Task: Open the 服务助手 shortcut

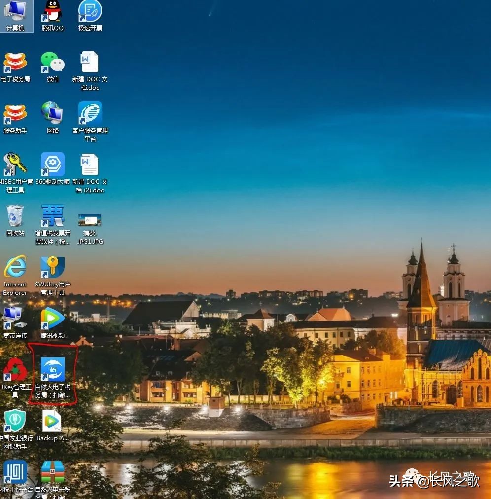Action: point(15,113)
